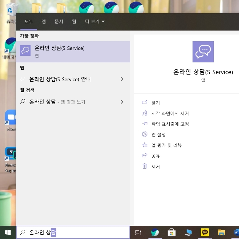This screenshot has width=239, height=239.
Task: Switch to the 웹 search tab
Action: (74, 22)
